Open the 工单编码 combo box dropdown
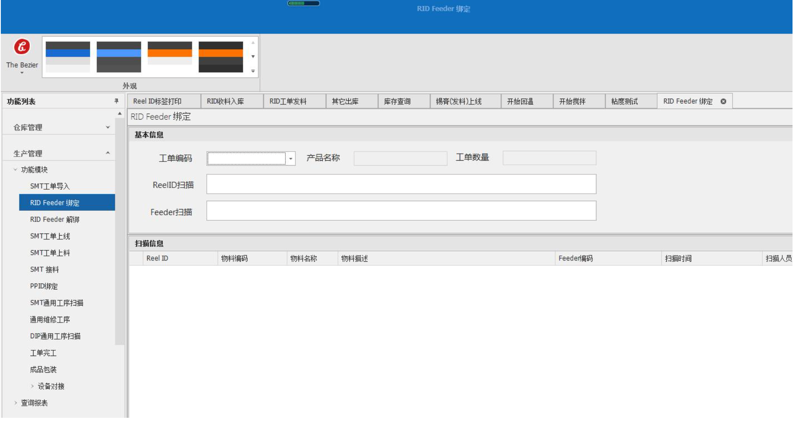795x424 pixels. [291, 159]
